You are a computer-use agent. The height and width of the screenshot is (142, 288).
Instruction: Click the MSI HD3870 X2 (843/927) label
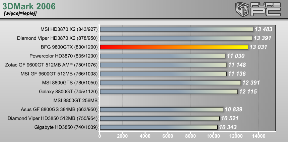point(69,29)
